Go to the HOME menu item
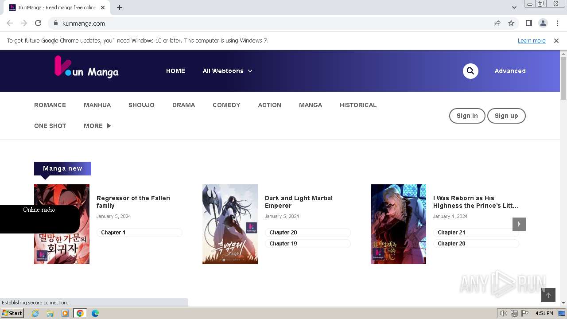Viewport: 567px width, 319px height. click(x=175, y=71)
